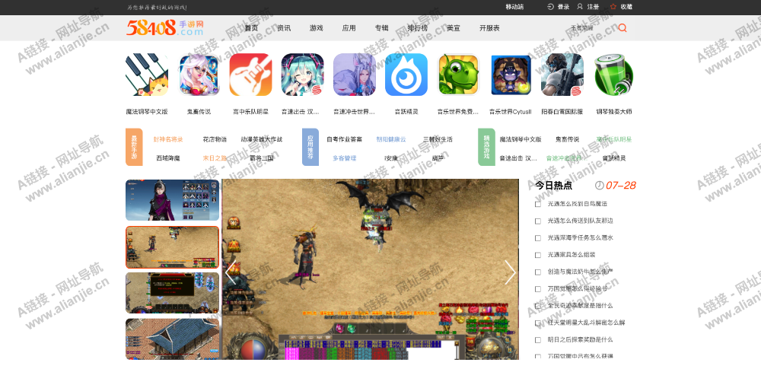Select the blue 应用推荐 category tab
The image size is (761, 369).
click(310, 147)
